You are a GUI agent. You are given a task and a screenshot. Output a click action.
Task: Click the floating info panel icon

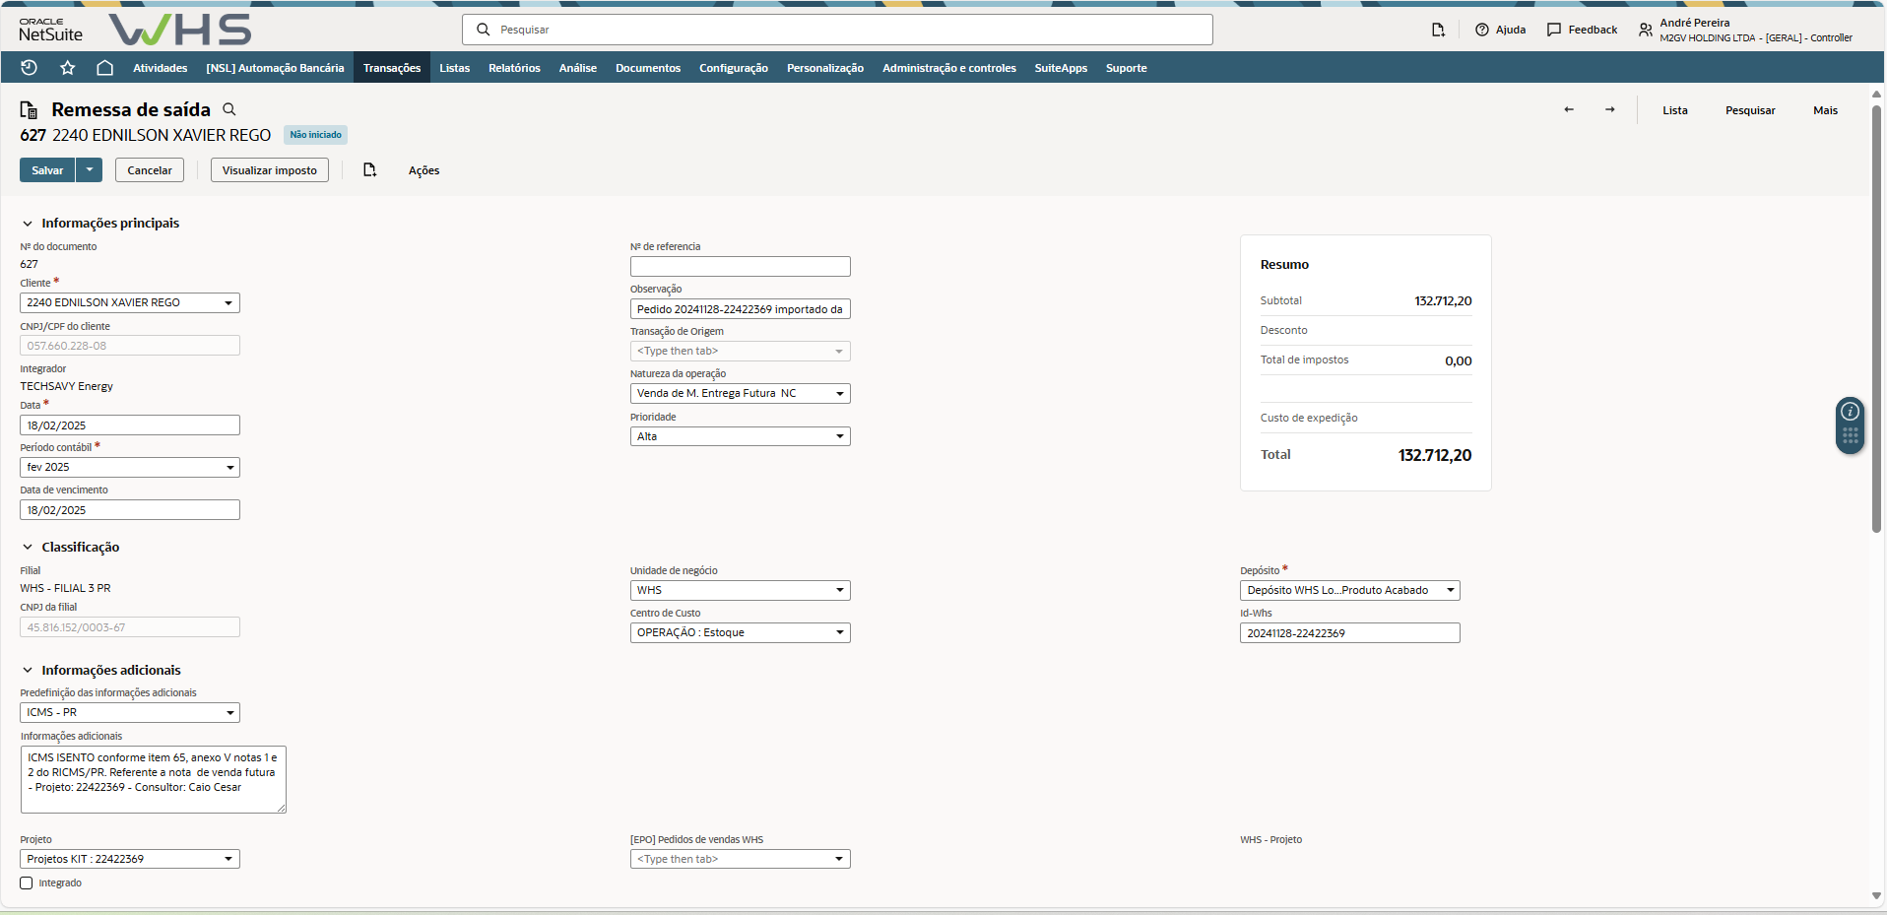pyautogui.click(x=1850, y=412)
